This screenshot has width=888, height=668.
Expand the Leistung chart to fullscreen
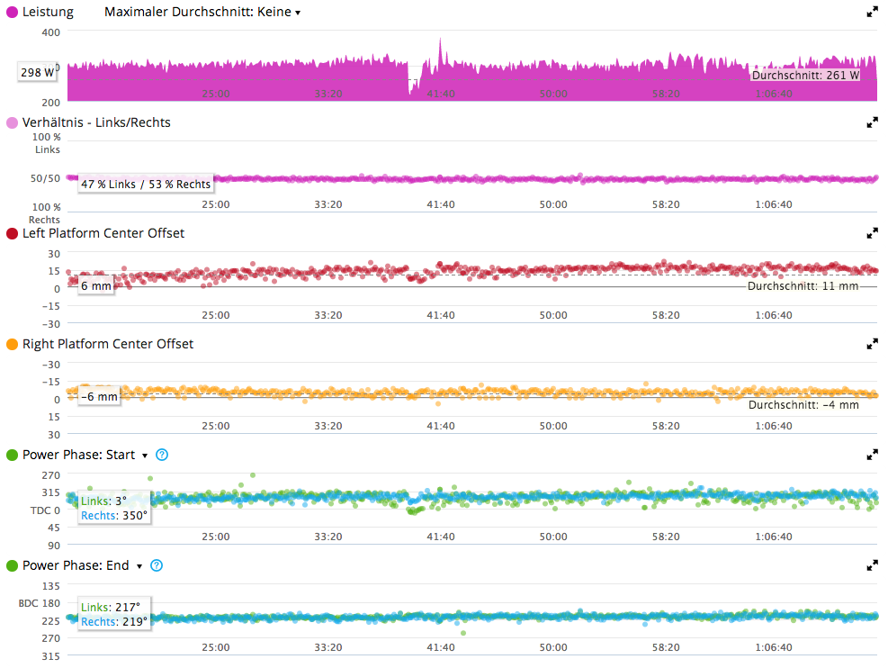coord(872,13)
